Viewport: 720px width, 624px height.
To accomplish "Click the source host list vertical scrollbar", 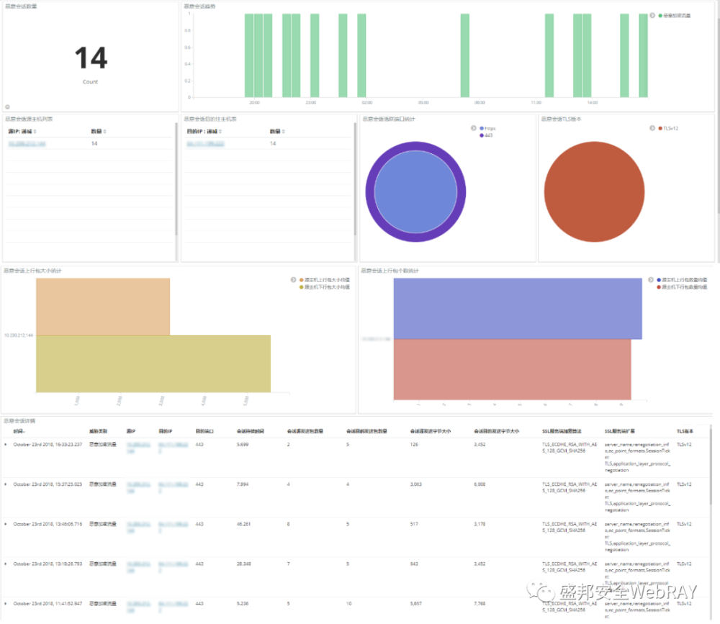I will pyautogui.click(x=176, y=179).
